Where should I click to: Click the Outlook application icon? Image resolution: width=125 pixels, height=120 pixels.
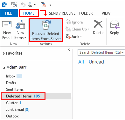5,5
